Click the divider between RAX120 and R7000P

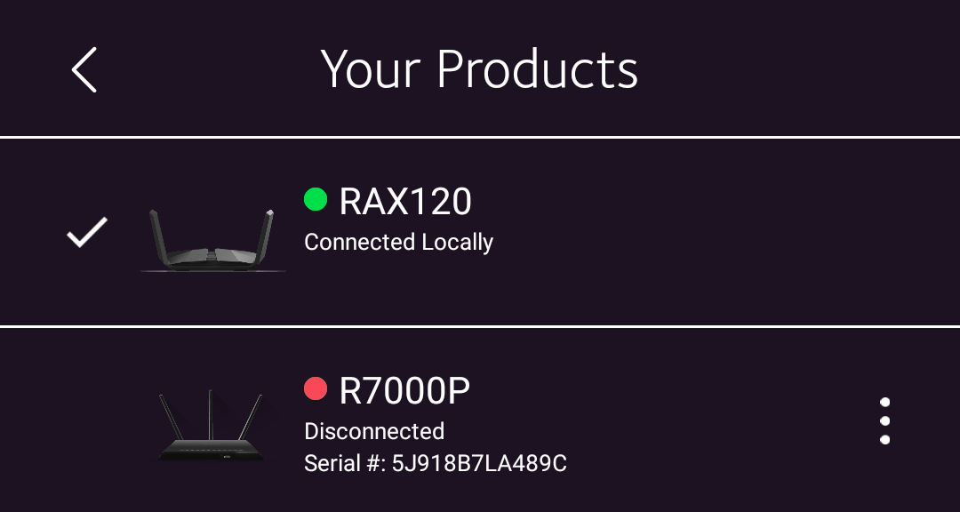coord(480,326)
